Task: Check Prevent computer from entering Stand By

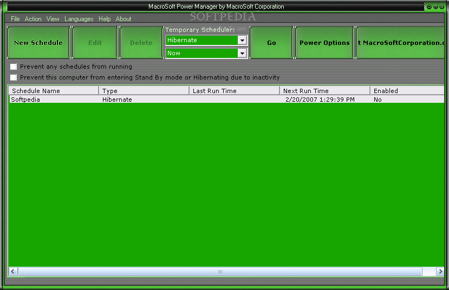Action: [x=13, y=77]
